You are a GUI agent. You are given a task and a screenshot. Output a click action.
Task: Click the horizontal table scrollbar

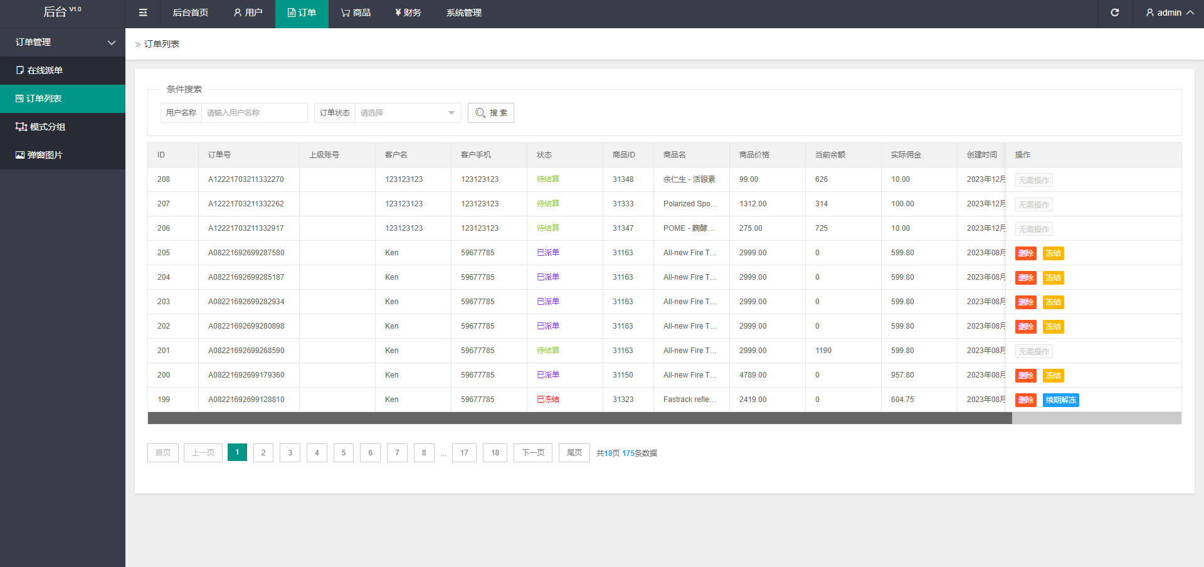coord(579,418)
